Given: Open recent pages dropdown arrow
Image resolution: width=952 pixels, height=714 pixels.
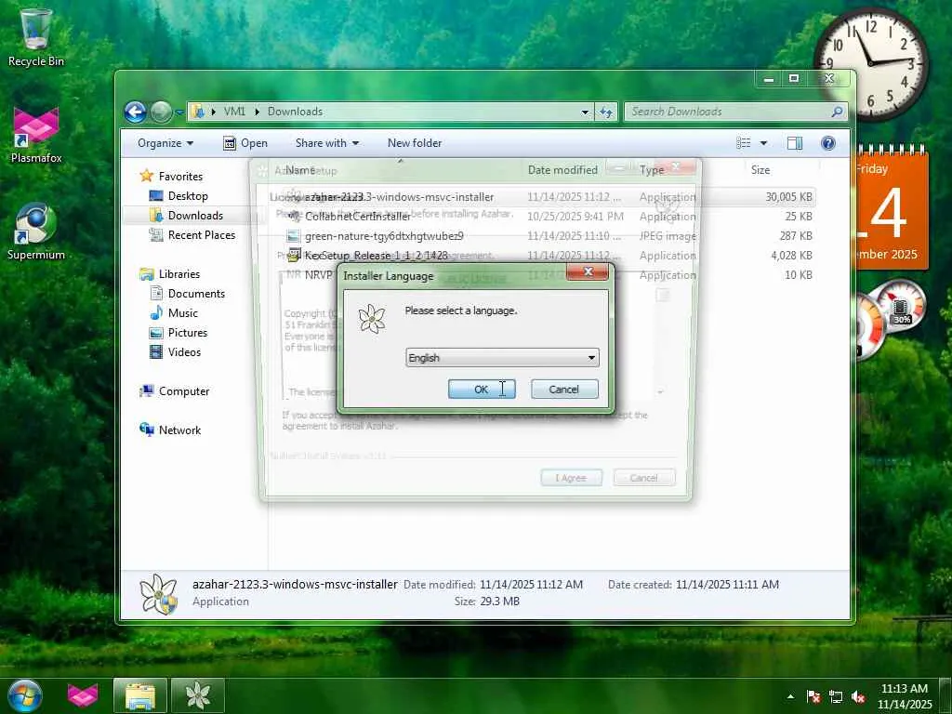Looking at the screenshot, I should click(x=179, y=112).
